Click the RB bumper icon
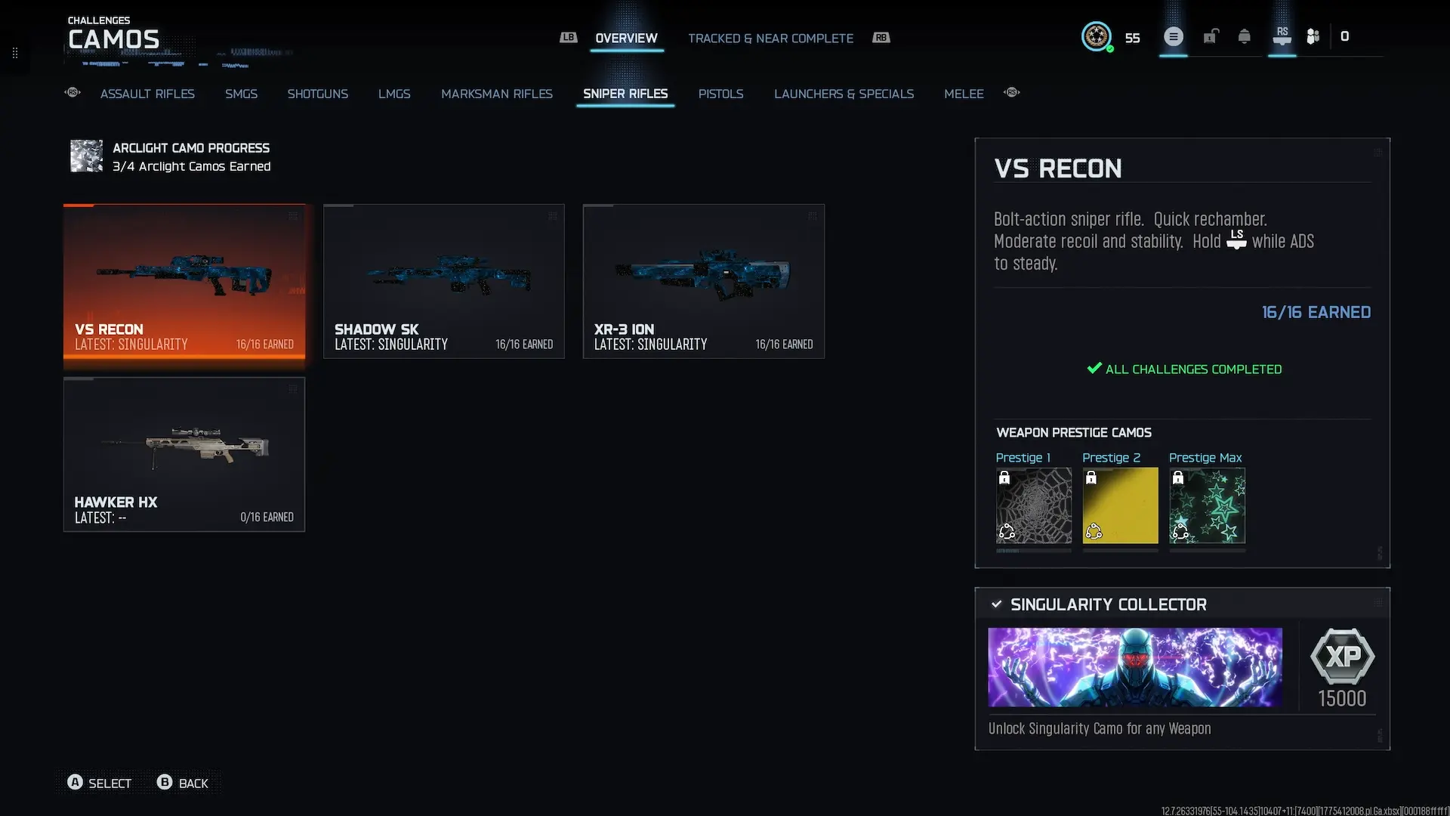The image size is (1450, 816). pyautogui.click(x=881, y=38)
